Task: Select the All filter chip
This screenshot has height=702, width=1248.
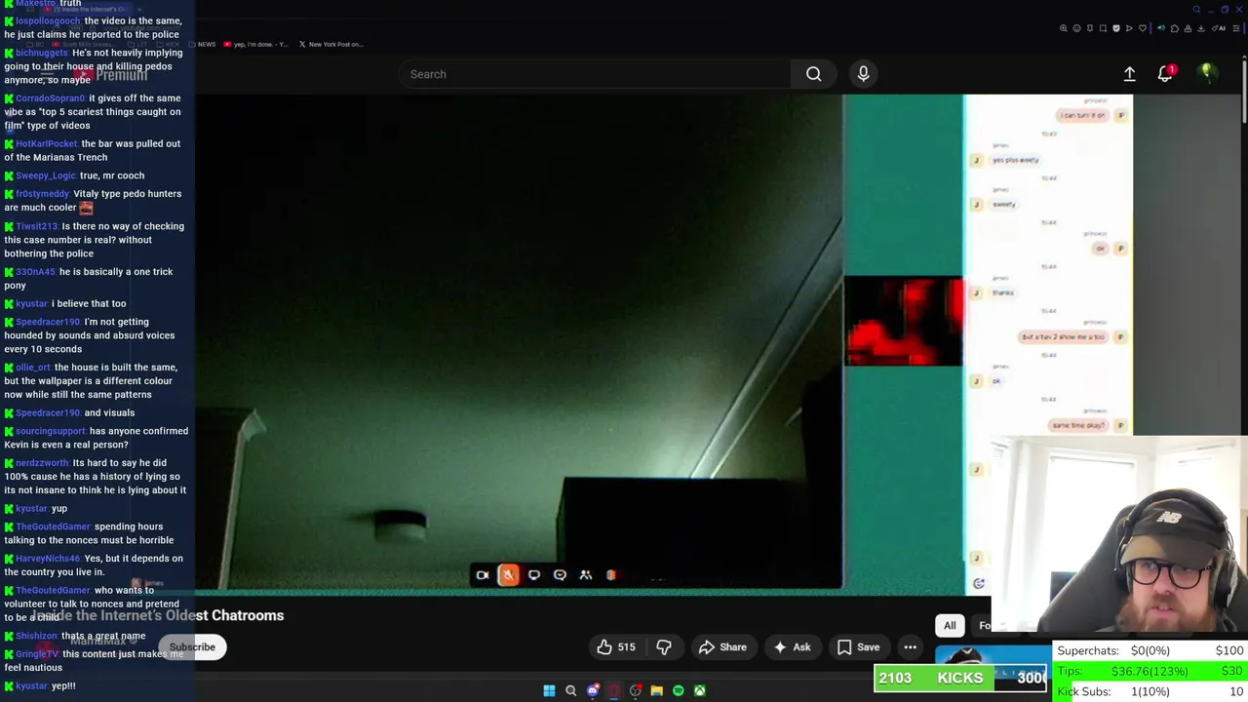Action: coord(950,625)
